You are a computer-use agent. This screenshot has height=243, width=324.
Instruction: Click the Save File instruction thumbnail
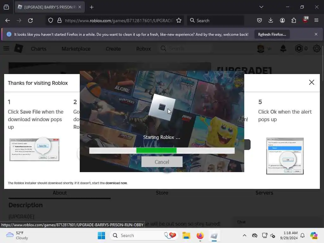(x=34, y=150)
